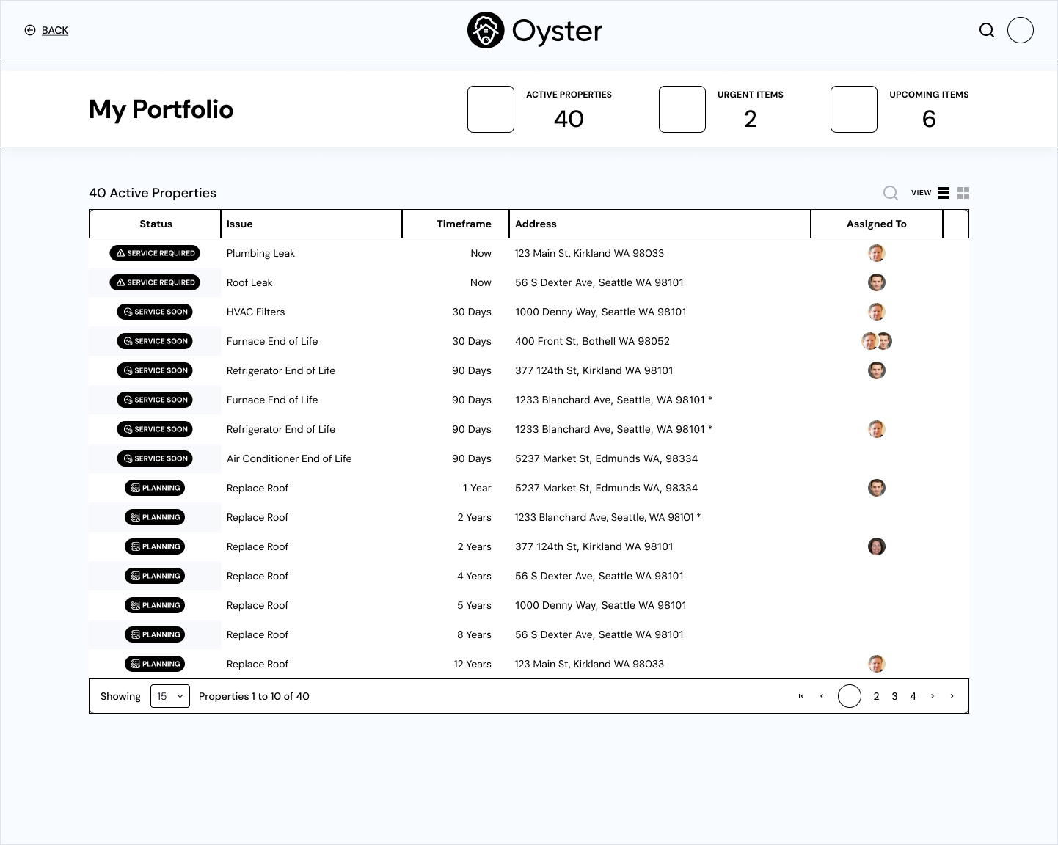1058x845 pixels.
Task: Click avatar on 1 Year Replace Roof row
Action: (877, 488)
